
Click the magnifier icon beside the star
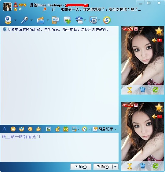pyautogui.click(x=20, y=9)
